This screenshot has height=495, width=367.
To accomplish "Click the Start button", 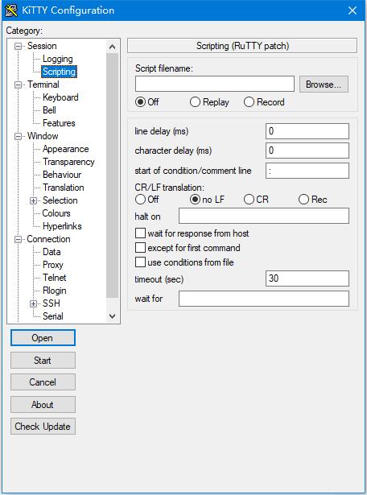I will (43, 361).
